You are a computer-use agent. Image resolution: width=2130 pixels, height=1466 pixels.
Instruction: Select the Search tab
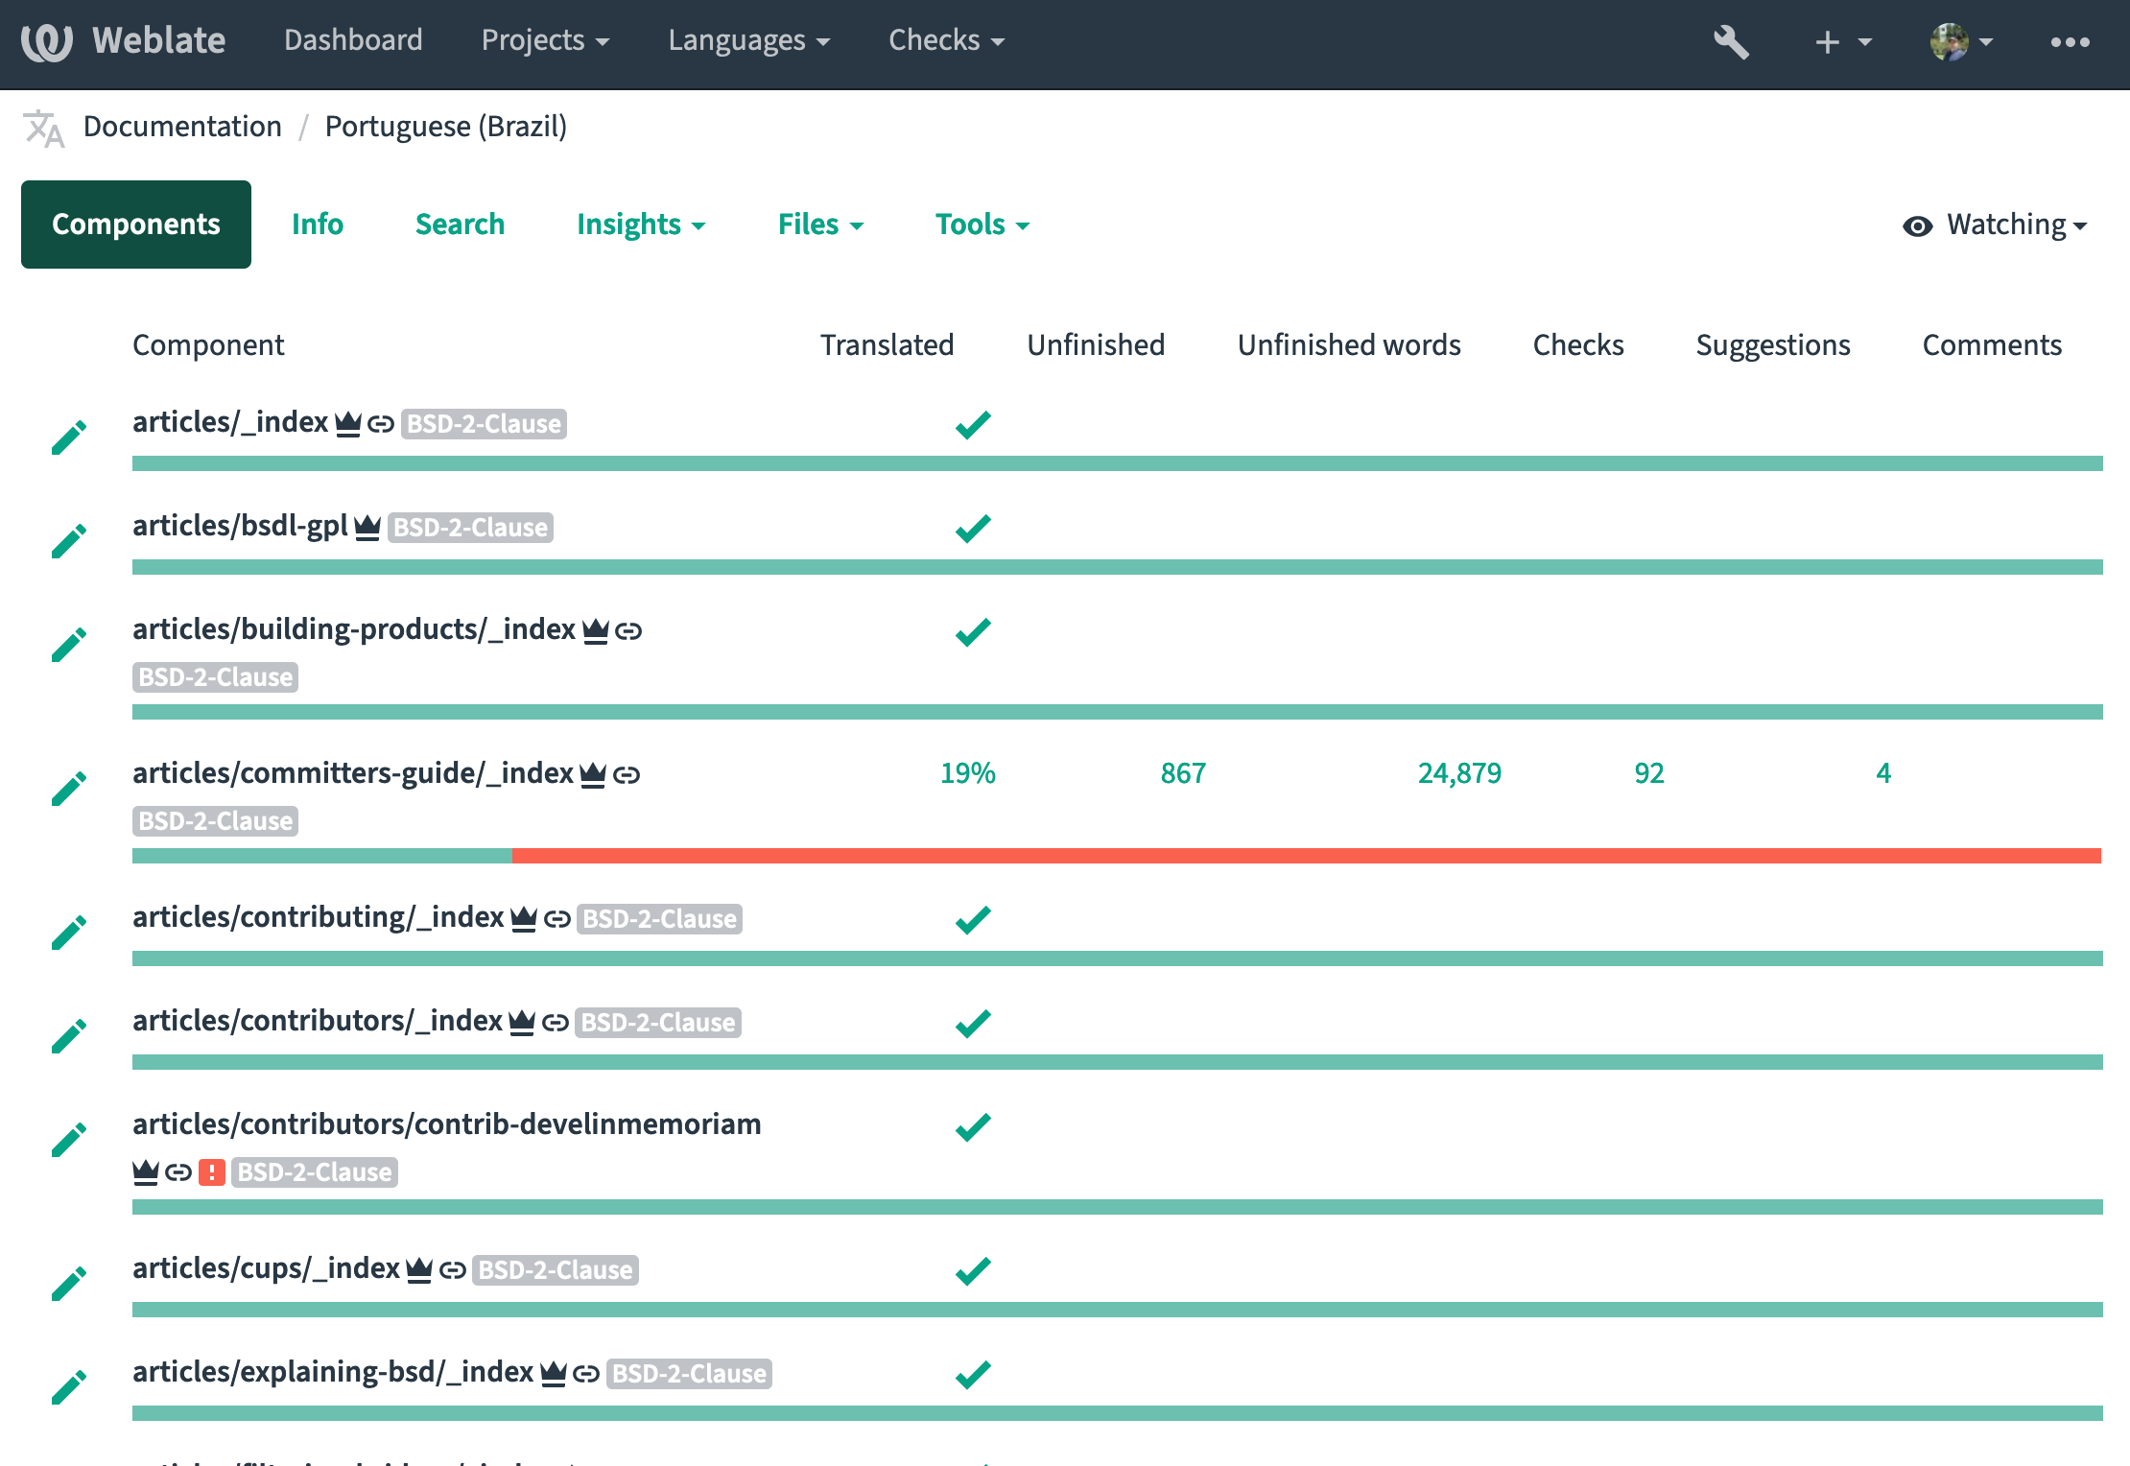pyautogui.click(x=460, y=225)
